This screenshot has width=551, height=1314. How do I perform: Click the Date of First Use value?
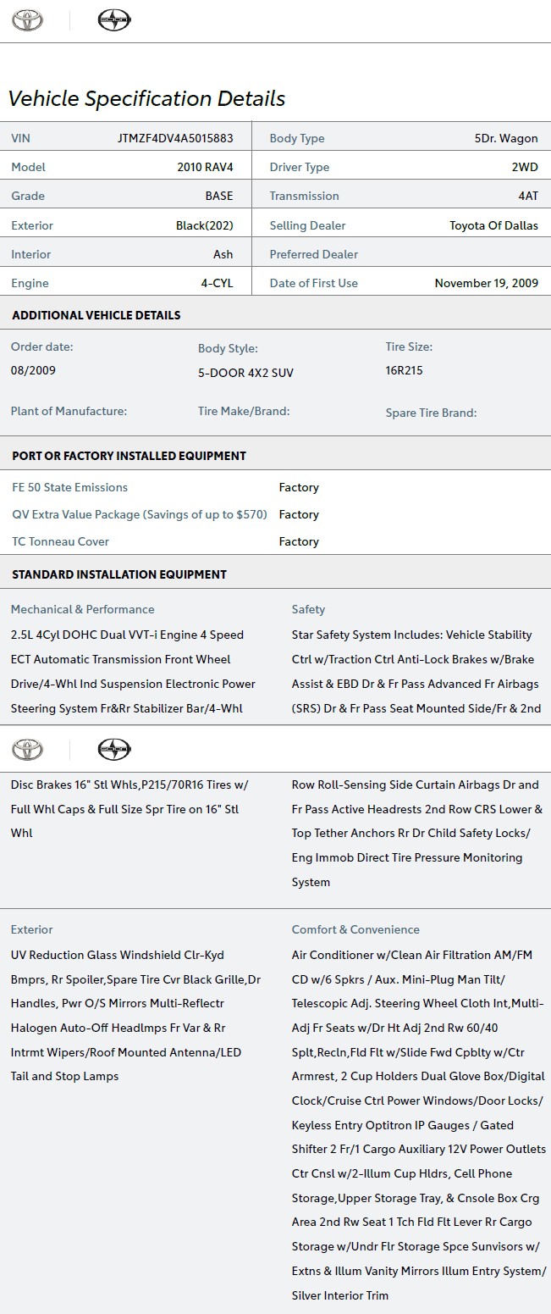pyautogui.click(x=486, y=283)
